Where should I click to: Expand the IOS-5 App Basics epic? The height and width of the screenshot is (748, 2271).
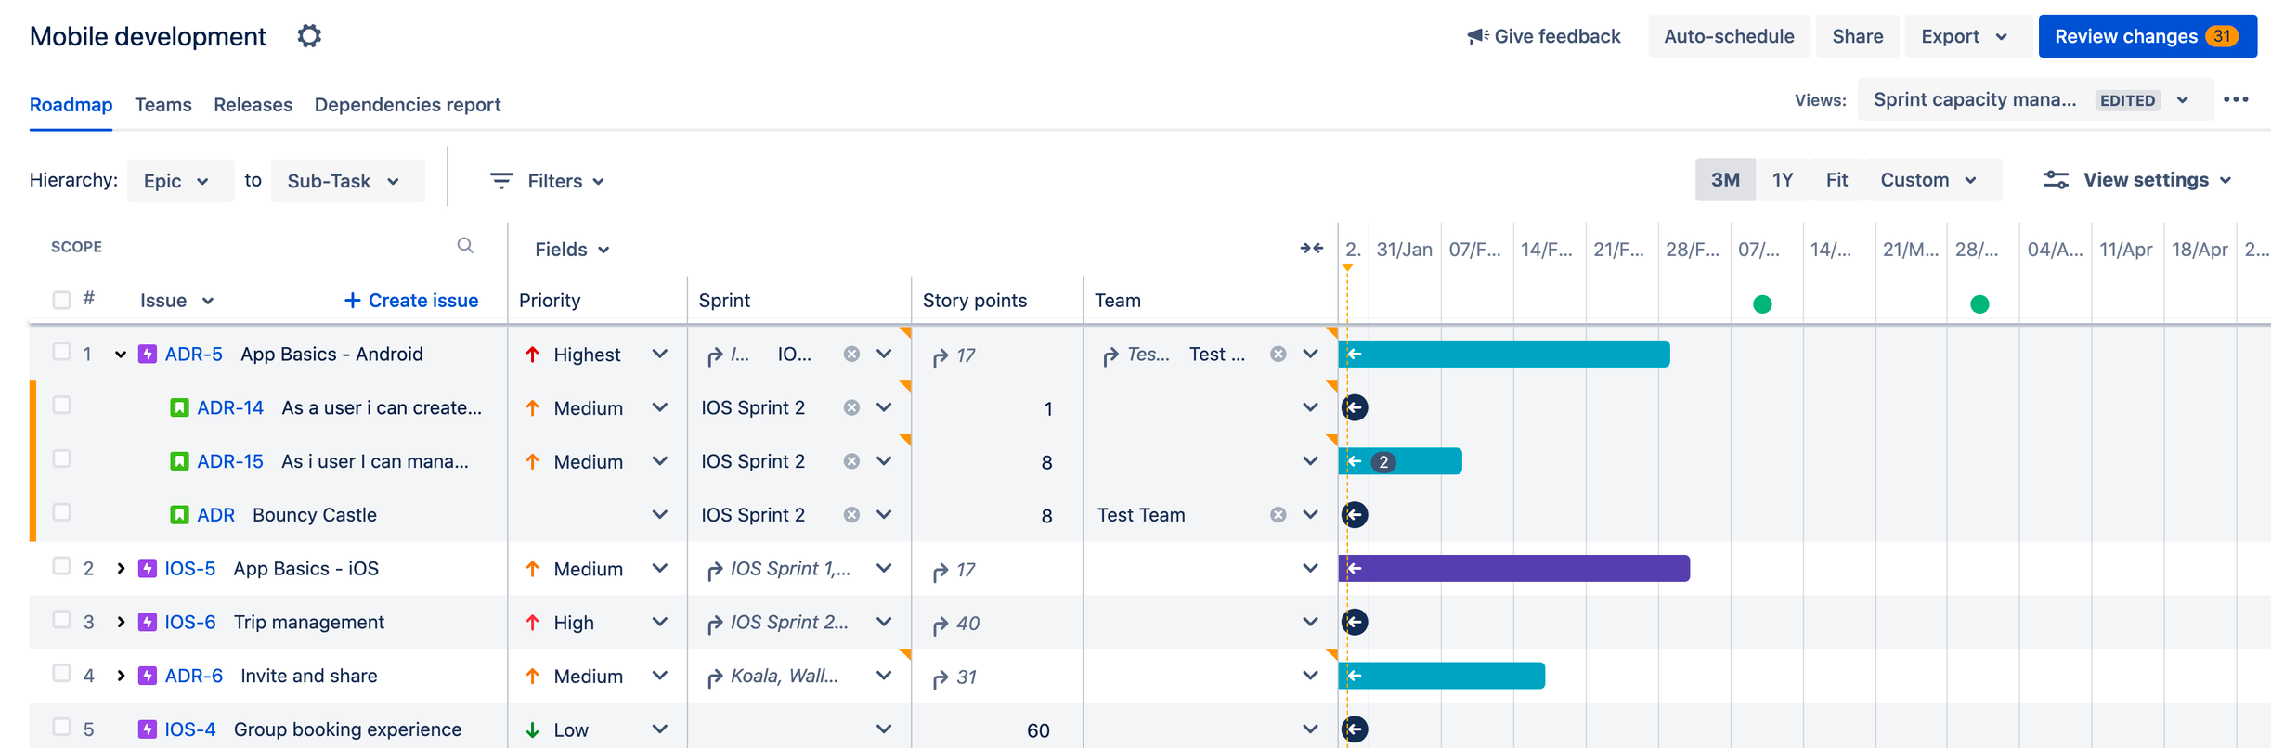(x=121, y=569)
